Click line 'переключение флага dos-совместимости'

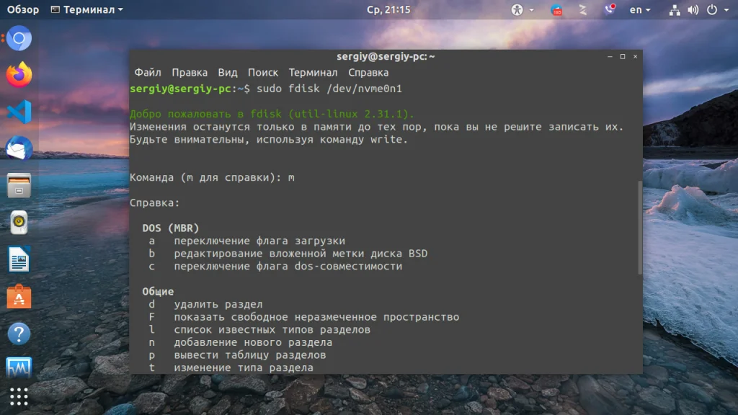pyautogui.click(x=288, y=267)
